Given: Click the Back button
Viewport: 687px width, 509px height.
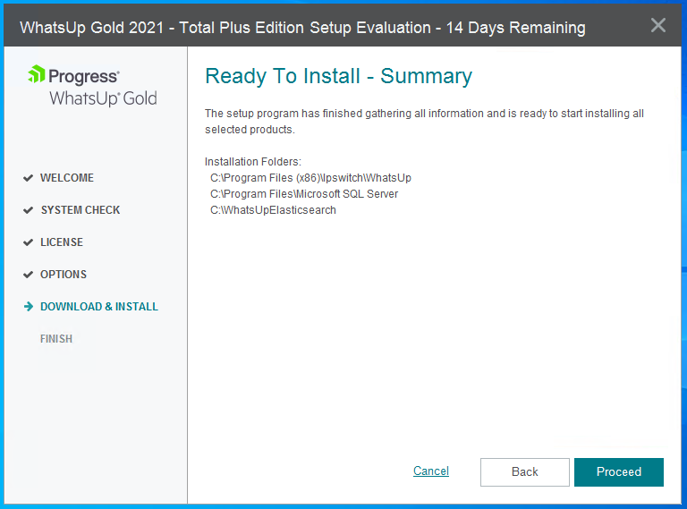Looking at the screenshot, I should coord(525,471).
